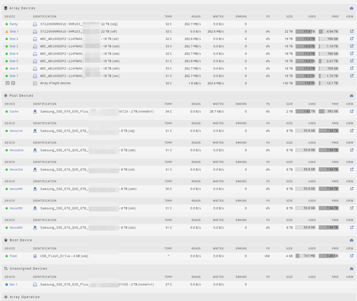Click the Boot Device dashboard gauge icon

point(351,240)
